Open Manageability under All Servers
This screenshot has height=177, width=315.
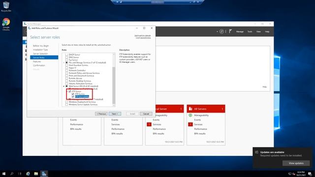click(201, 115)
